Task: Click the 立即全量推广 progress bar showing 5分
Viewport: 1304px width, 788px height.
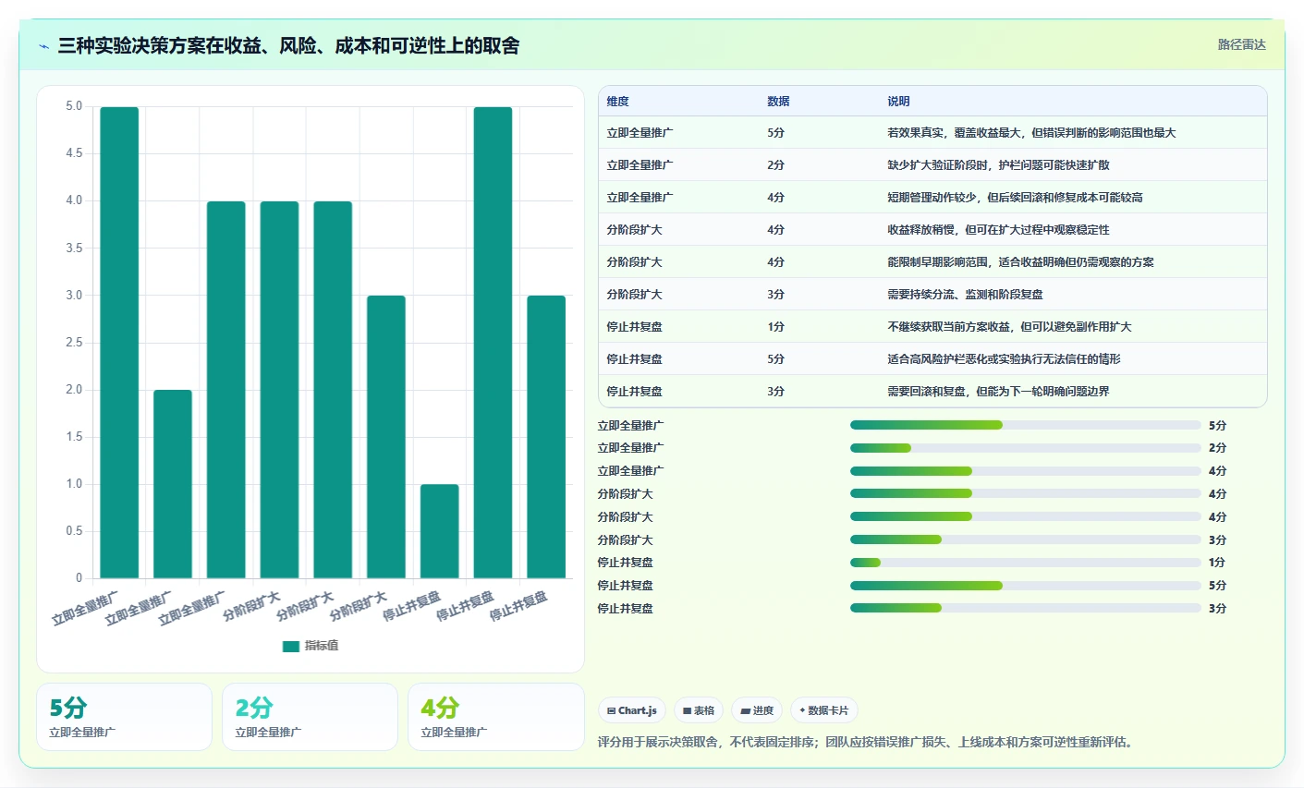Action: (x=1025, y=425)
